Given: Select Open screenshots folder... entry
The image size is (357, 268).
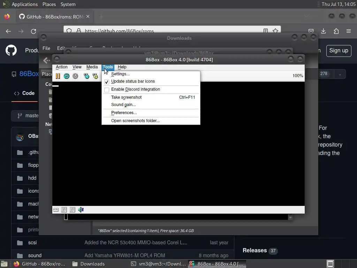Looking at the screenshot, I should (151, 120).
